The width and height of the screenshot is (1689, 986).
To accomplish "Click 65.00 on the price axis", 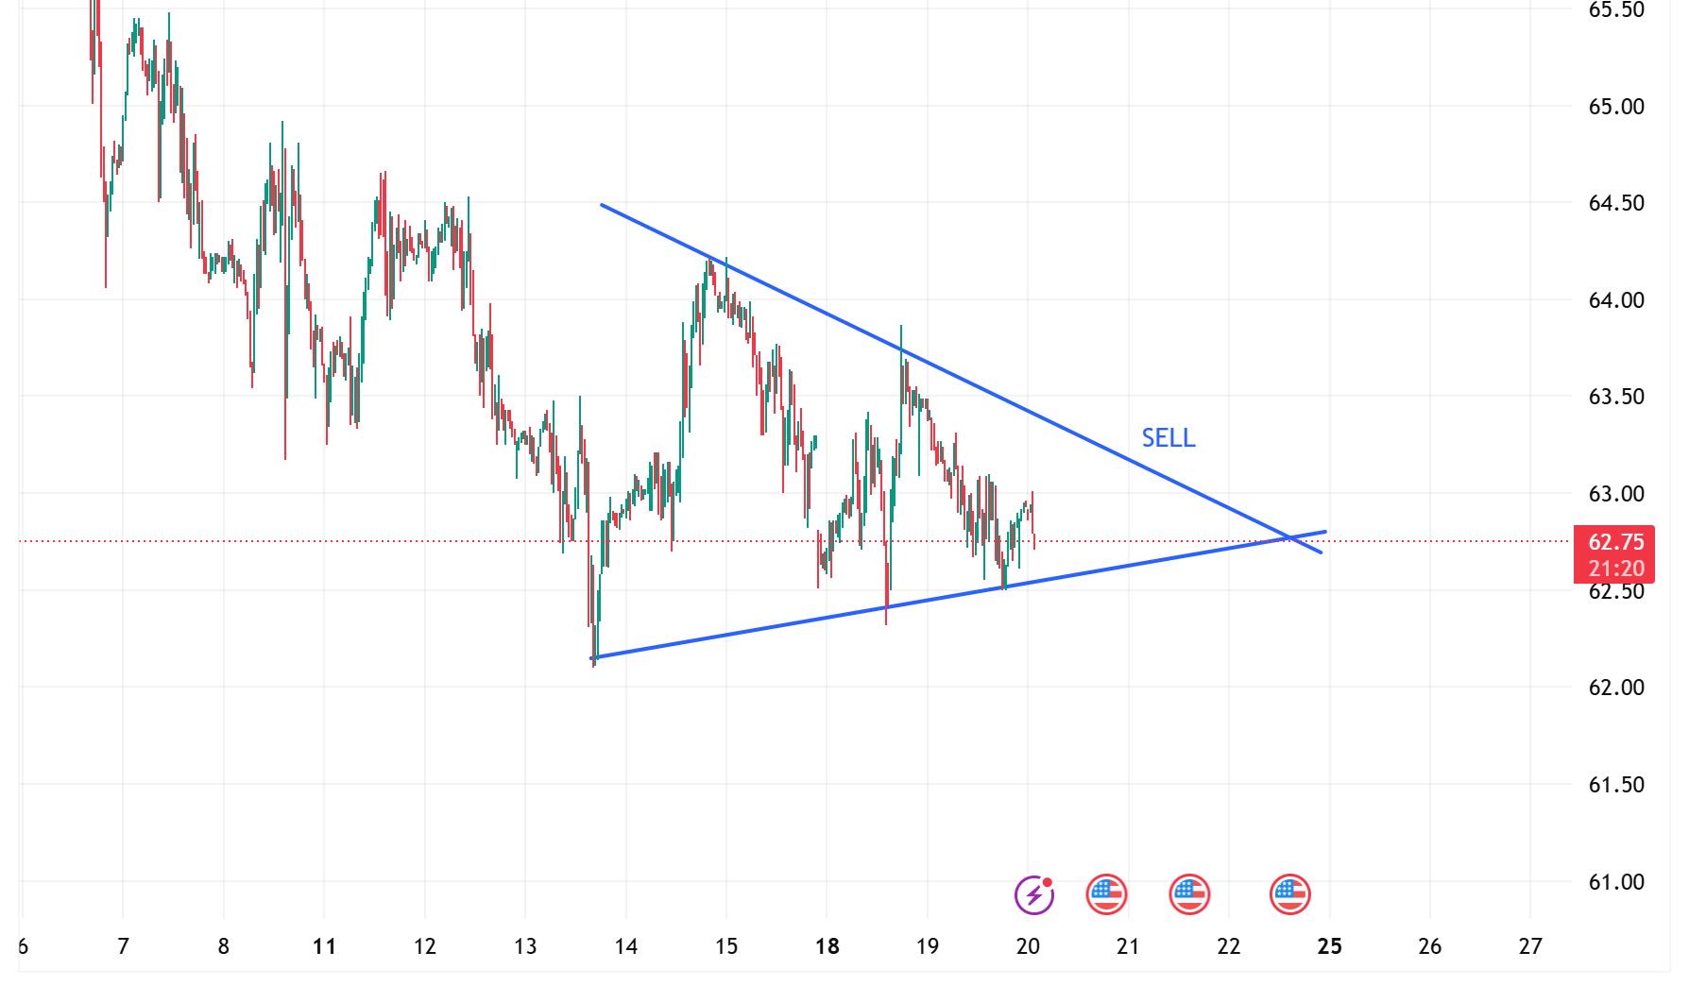I will (1615, 107).
